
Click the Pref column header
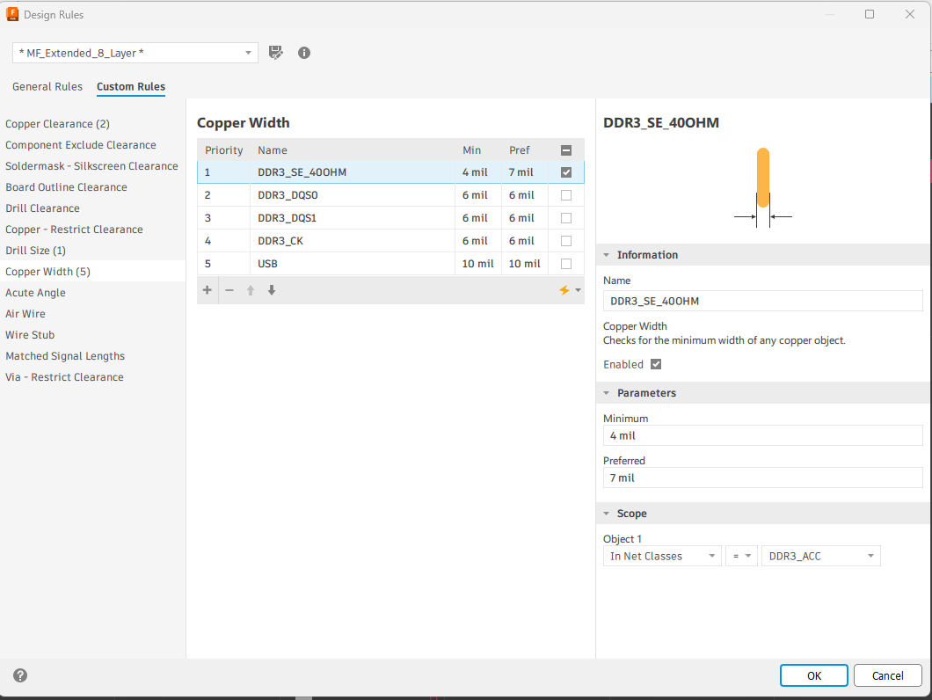click(x=525, y=150)
